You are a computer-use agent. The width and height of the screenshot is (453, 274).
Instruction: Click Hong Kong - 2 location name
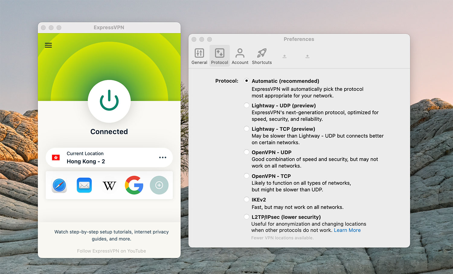[86, 161]
